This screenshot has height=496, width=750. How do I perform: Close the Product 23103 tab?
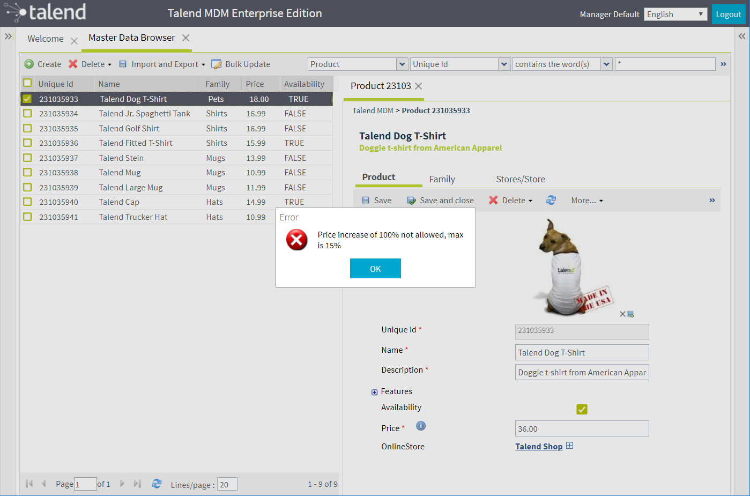coord(419,86)
